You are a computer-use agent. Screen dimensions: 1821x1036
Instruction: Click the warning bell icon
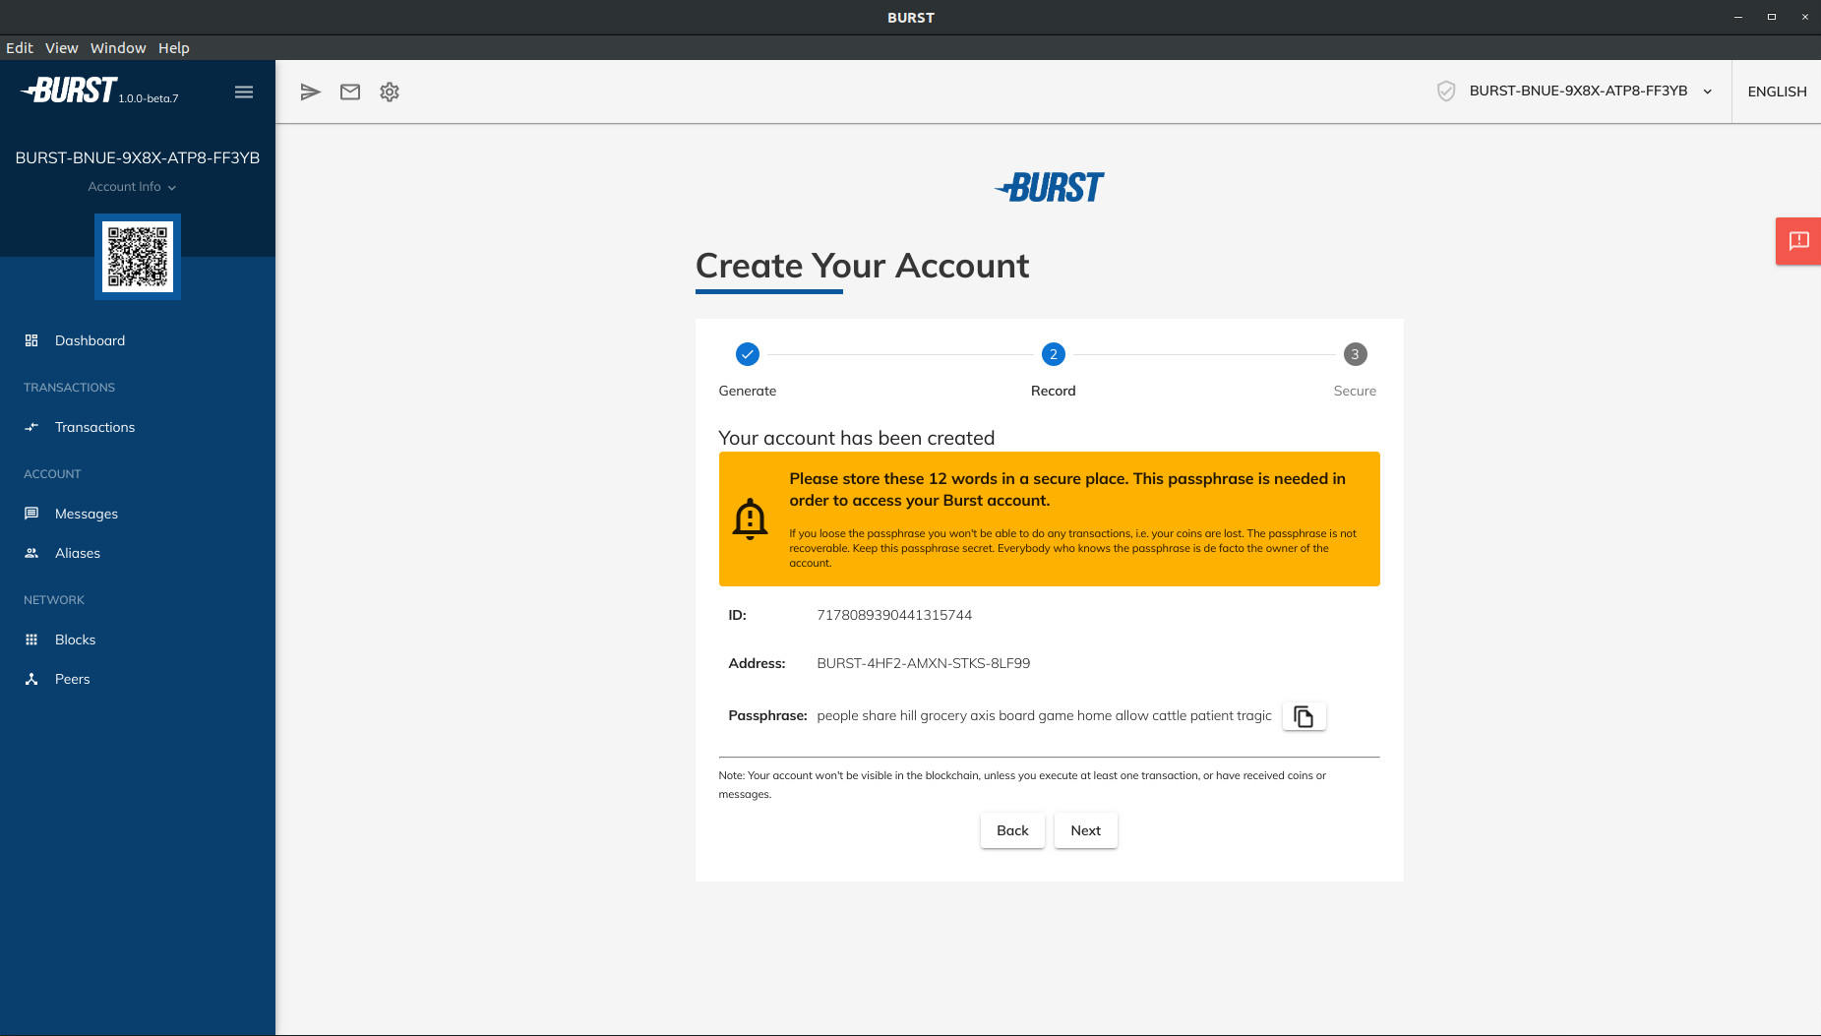750,518
